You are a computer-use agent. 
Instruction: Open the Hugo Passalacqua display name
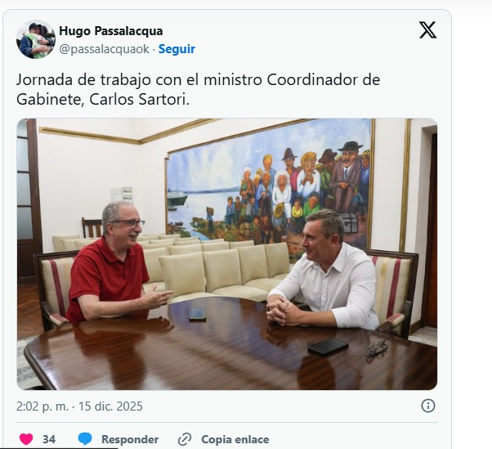tap(111, 31)
